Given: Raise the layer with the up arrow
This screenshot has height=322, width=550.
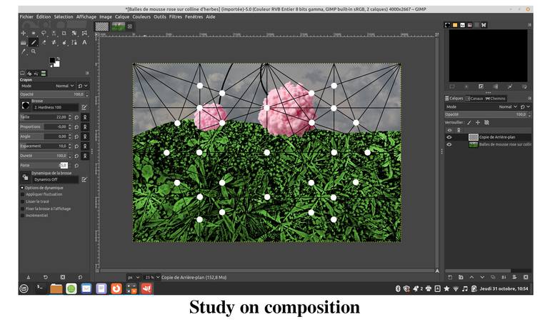Looking at the screenshot, I should point(471,277).
